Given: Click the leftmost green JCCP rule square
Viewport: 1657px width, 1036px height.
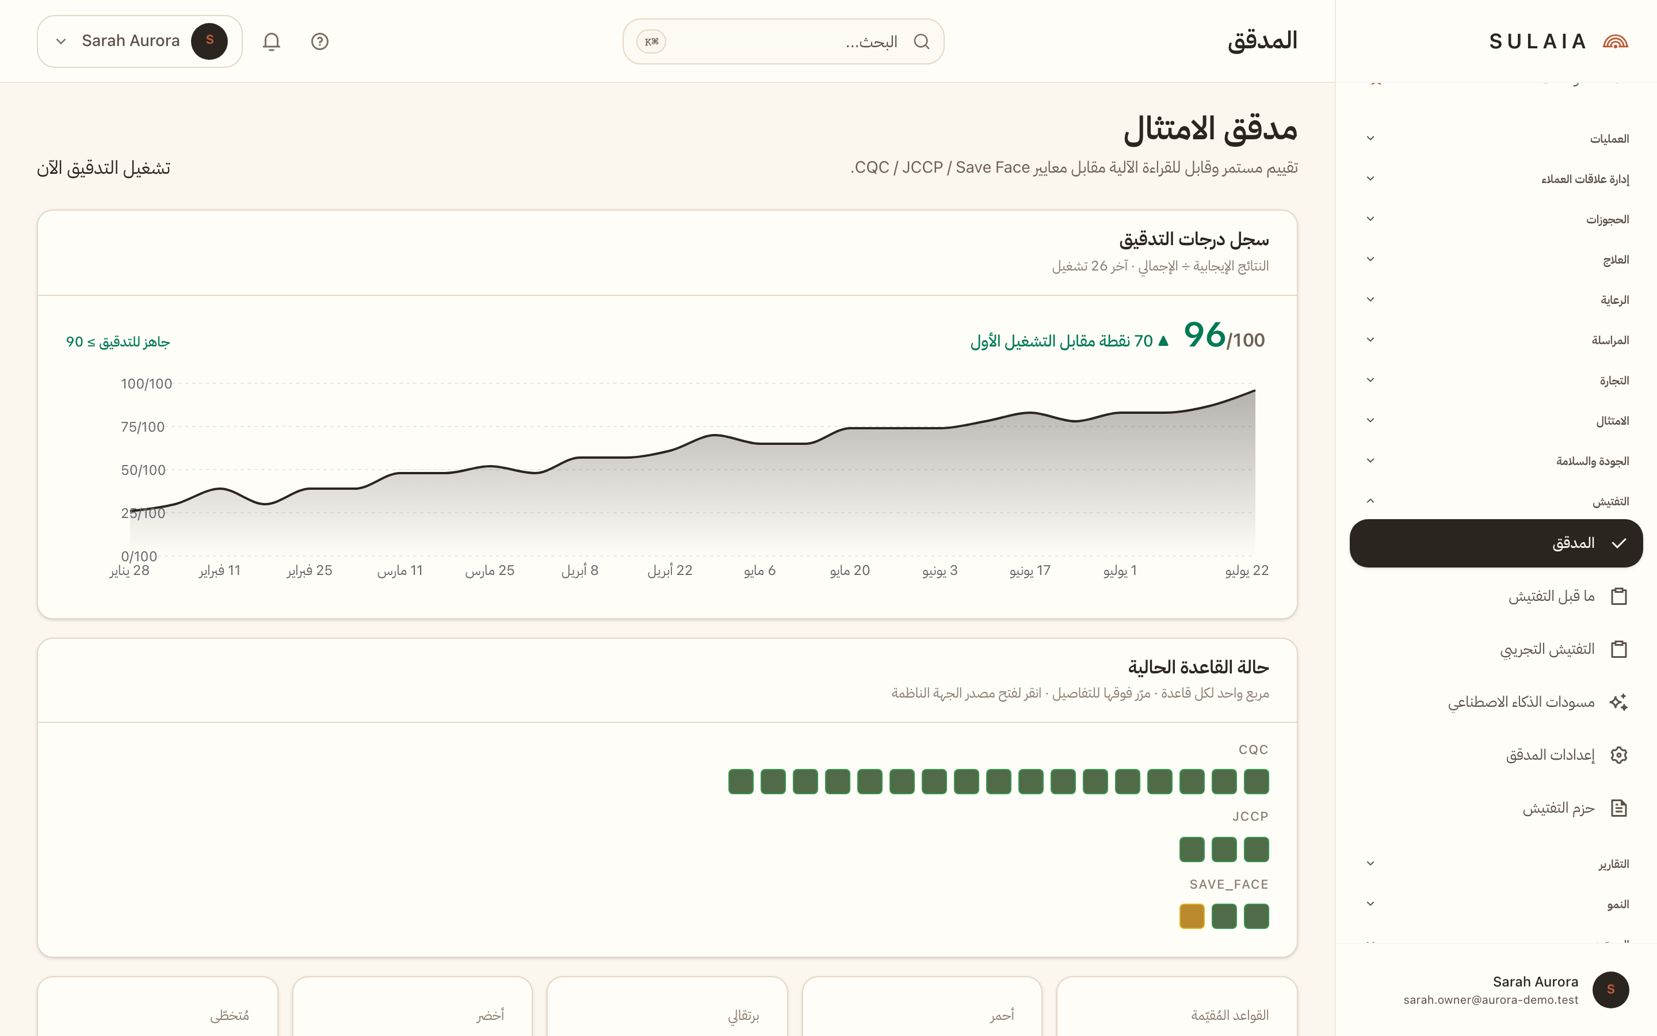Looking at the screenshot, I should pyautogui.click(x=1192, y=850).
